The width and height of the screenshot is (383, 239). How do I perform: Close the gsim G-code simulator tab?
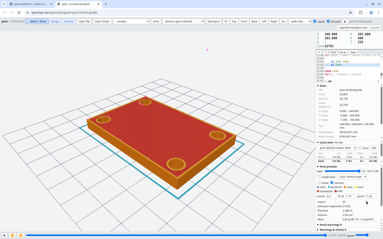98,4
